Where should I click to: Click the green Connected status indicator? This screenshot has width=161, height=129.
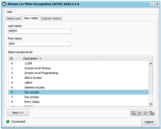8,122
